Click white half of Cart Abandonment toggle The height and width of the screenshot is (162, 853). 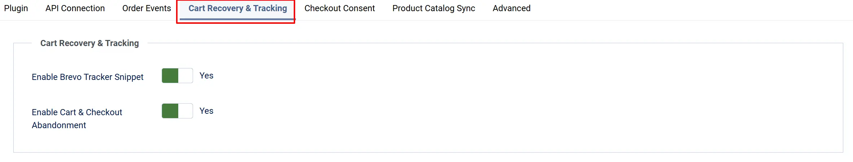click(x=185, y=111)
